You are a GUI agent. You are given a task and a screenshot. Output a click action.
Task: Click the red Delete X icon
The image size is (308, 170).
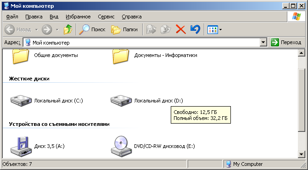181,30
